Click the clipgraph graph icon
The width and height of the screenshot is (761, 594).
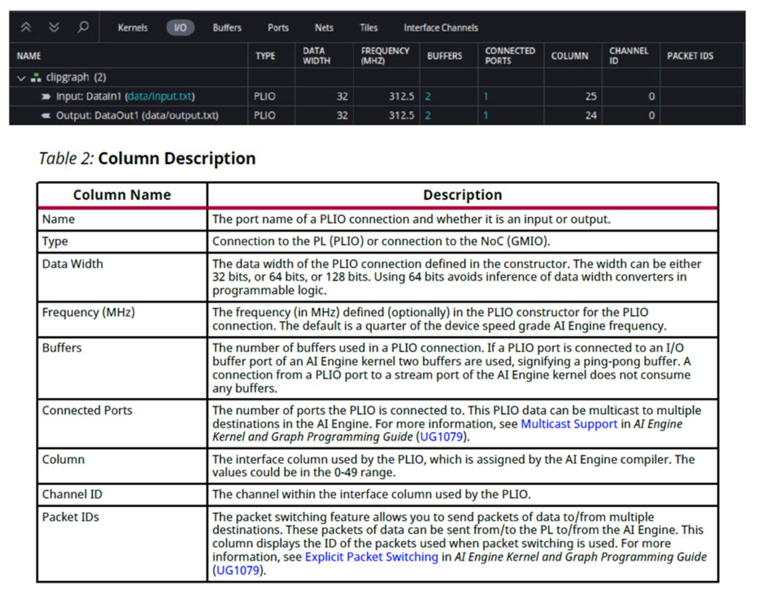click(37, 78)
